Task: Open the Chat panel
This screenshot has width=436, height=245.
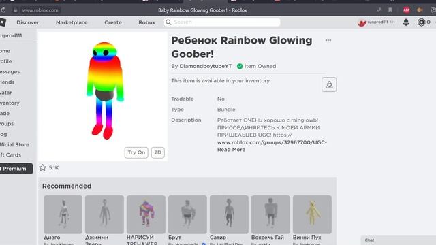Action: click(398, 240)
